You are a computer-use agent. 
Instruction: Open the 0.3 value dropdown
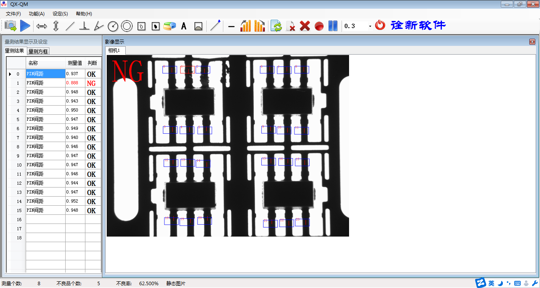[x=370, y=26]
